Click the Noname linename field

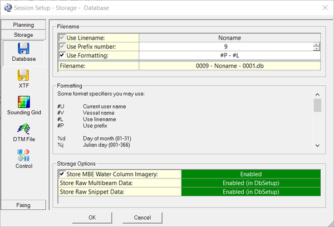tap(230, 38)
